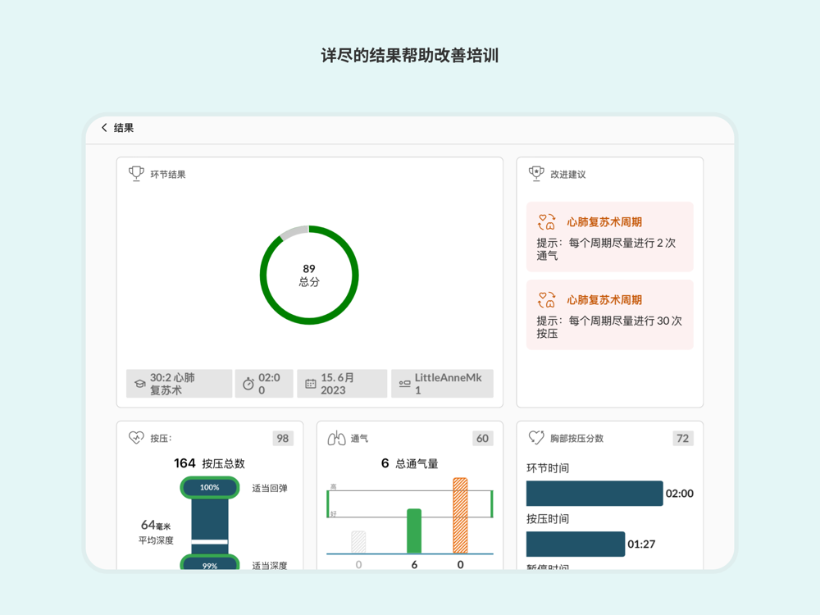This screenshot has width=820, height=615.
Task: Click the 164 按压总数 text
Action: tap(209, 463)
